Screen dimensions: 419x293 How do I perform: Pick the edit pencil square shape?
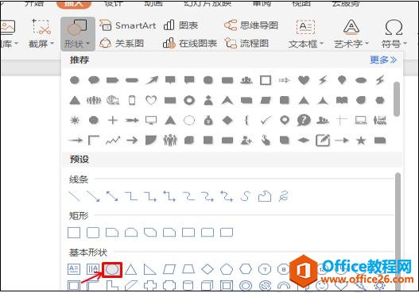[x=323, y=141]
